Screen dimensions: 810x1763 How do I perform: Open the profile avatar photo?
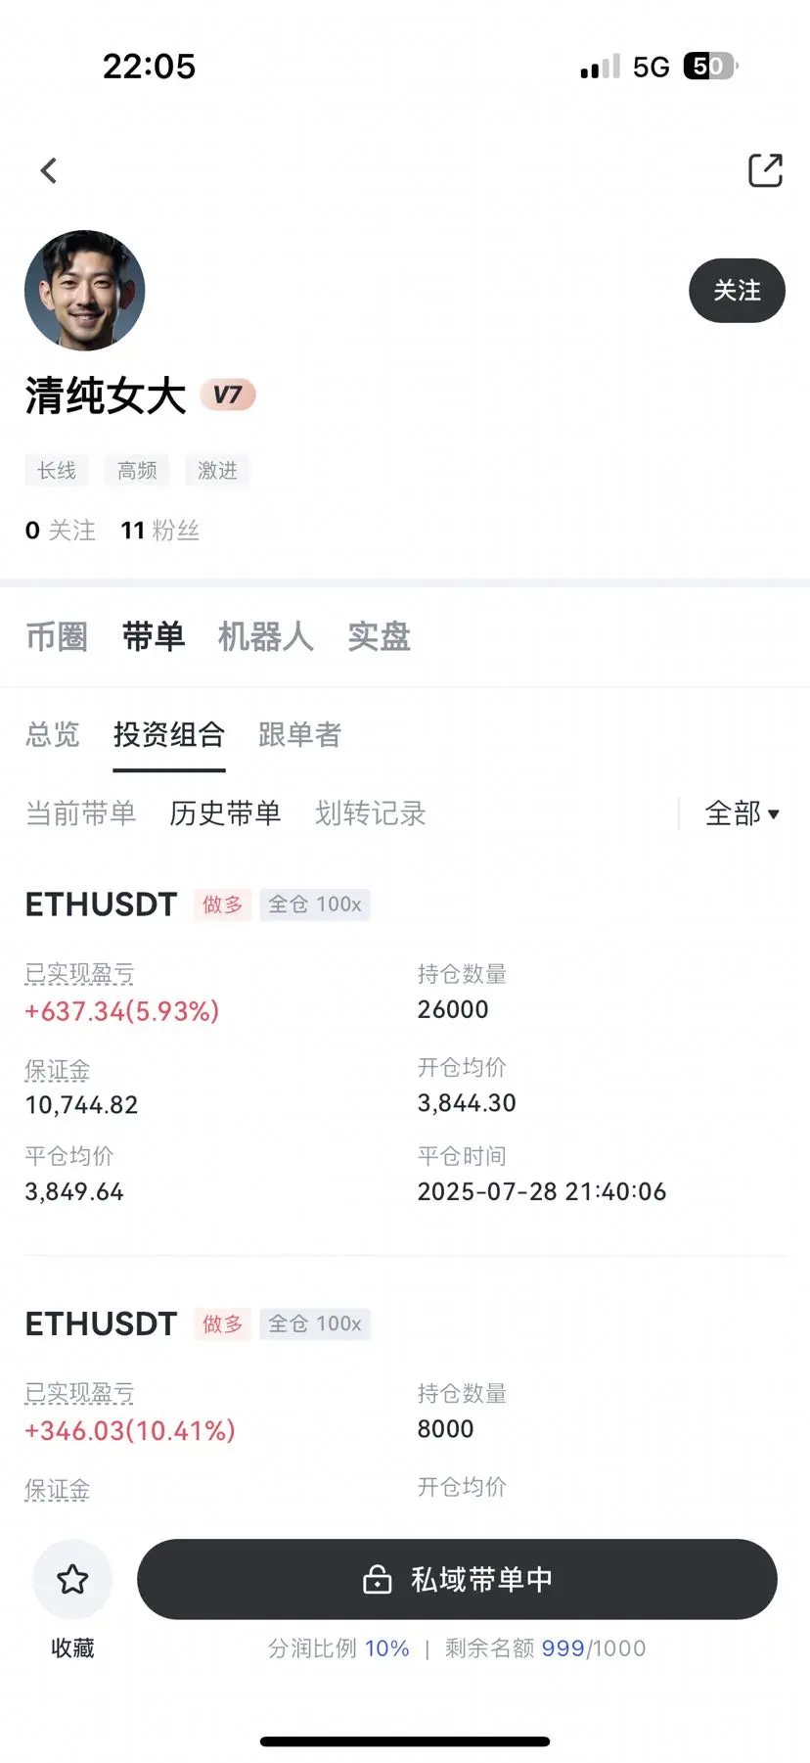[85, 291]
